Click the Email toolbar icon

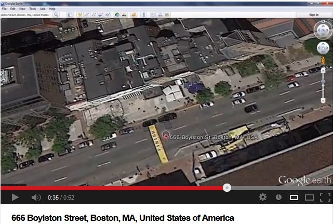coord(153,15)
